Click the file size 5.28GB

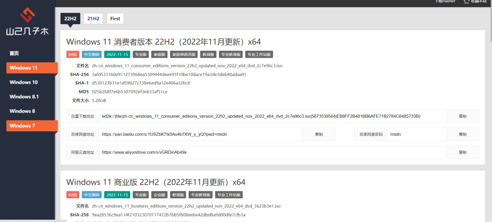point(99,101)
